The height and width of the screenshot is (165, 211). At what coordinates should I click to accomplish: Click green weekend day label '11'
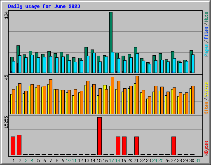click(74, 160)
